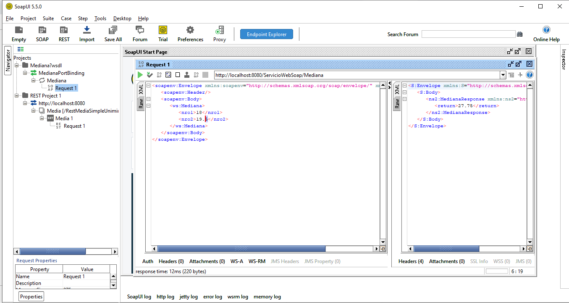Fold the S:Envelope element in response
The image size is (569, 303).
404,86
